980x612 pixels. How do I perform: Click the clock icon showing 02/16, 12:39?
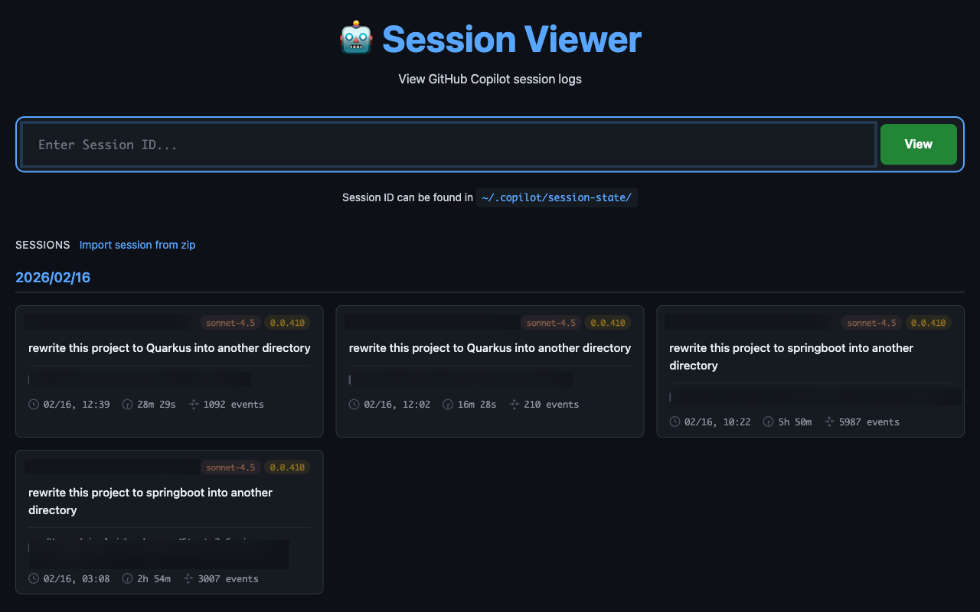tap(34, 404)
